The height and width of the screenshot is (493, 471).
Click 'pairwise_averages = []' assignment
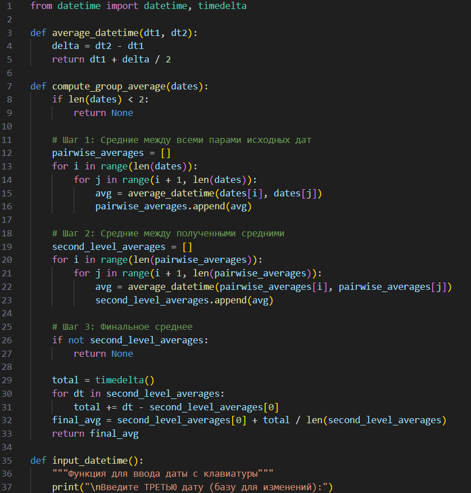pos(111,153)
